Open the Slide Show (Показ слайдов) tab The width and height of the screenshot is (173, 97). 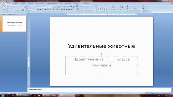[x=40, y=4]
